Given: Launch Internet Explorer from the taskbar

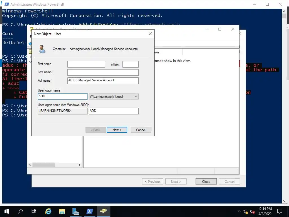Looking at the screenshot, I should 48,211.
